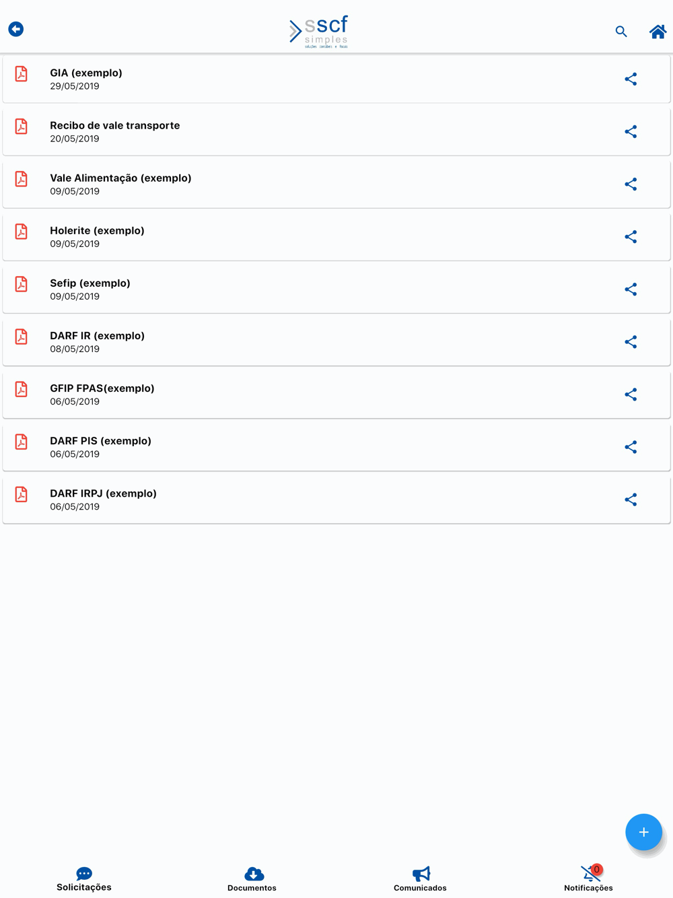Open the Comunicados tab
The height and width of the screenshot is (898, 673).
click(421, 879)
